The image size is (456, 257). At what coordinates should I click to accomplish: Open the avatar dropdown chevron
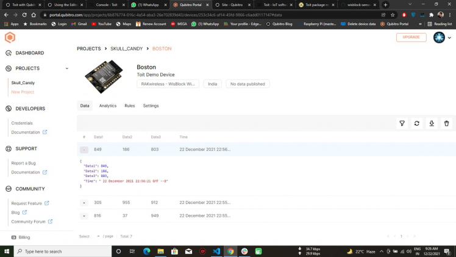click(x=449, y=38)
